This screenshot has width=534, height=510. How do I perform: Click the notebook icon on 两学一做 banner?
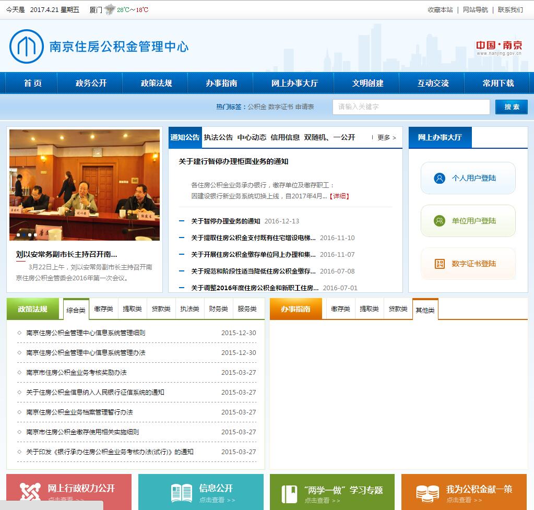point(290,494)
